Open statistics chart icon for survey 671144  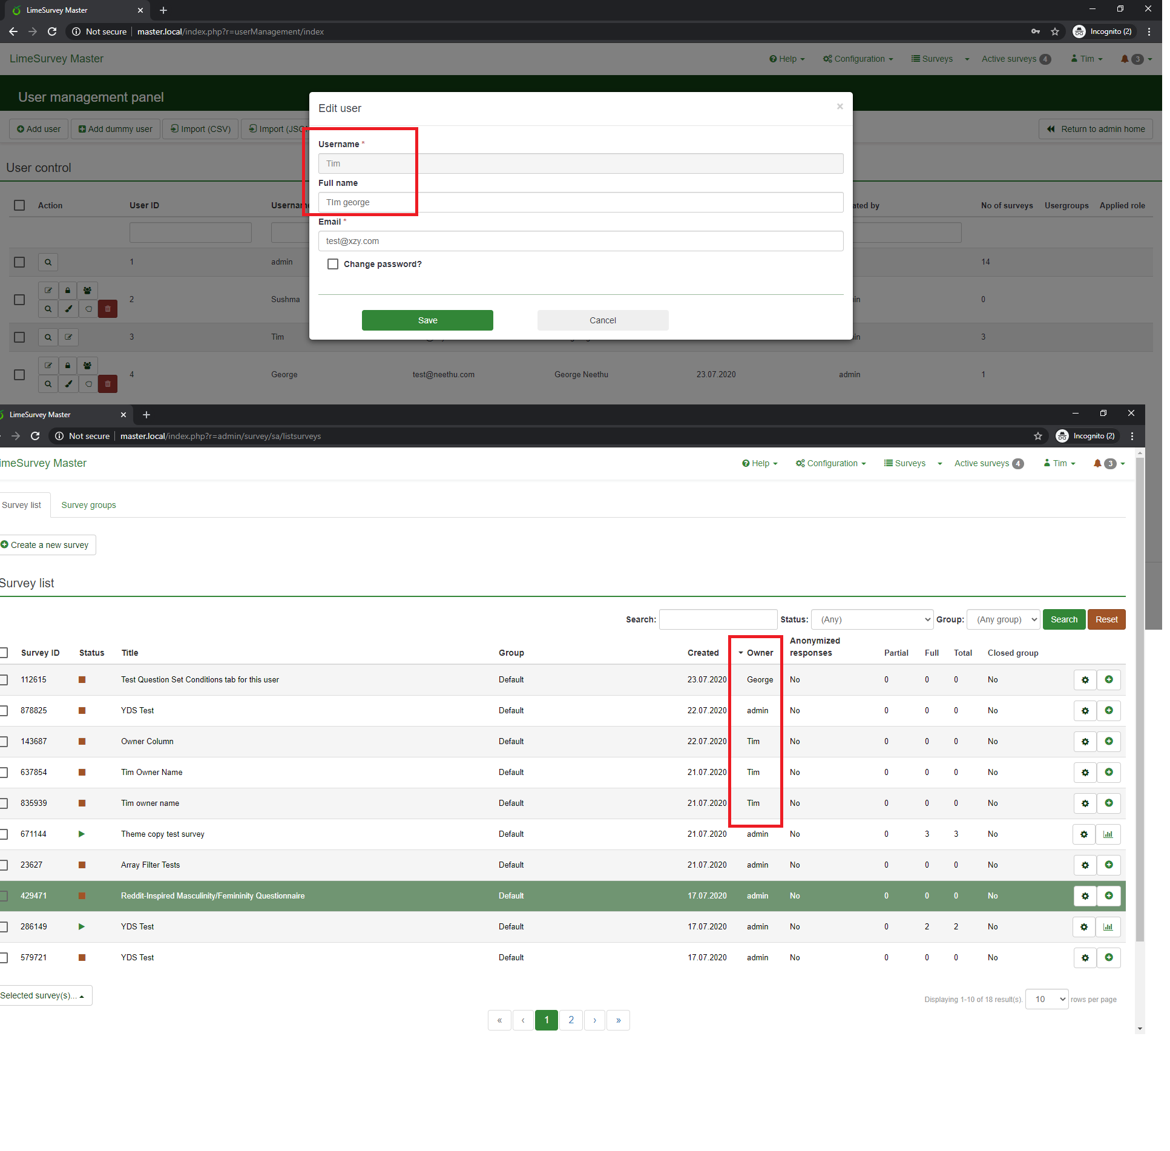pyautogui.click(x=1108, y=834)
